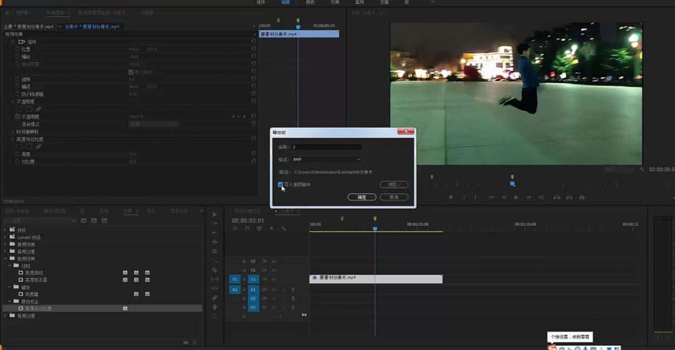Screen dimensions: 675x350
Task: Select the Razor tool in toolbar
Action: [214, 270]
